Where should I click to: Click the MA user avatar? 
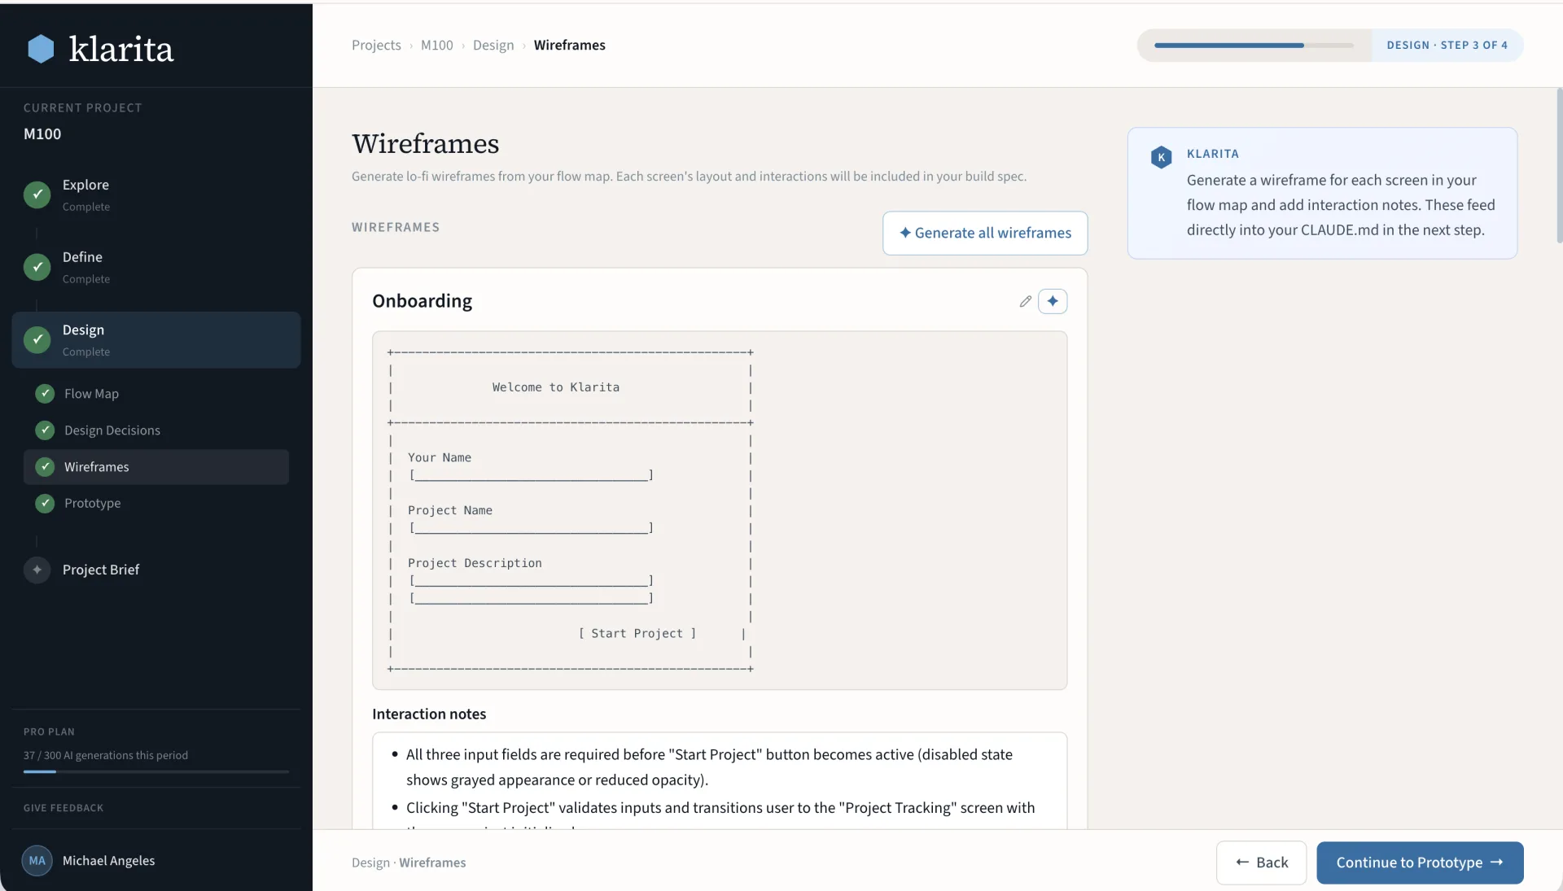pos(37,861)
